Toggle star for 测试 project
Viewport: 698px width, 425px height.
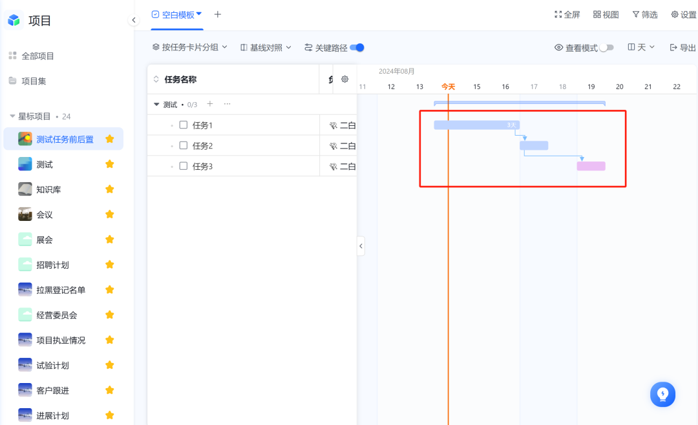109,164
